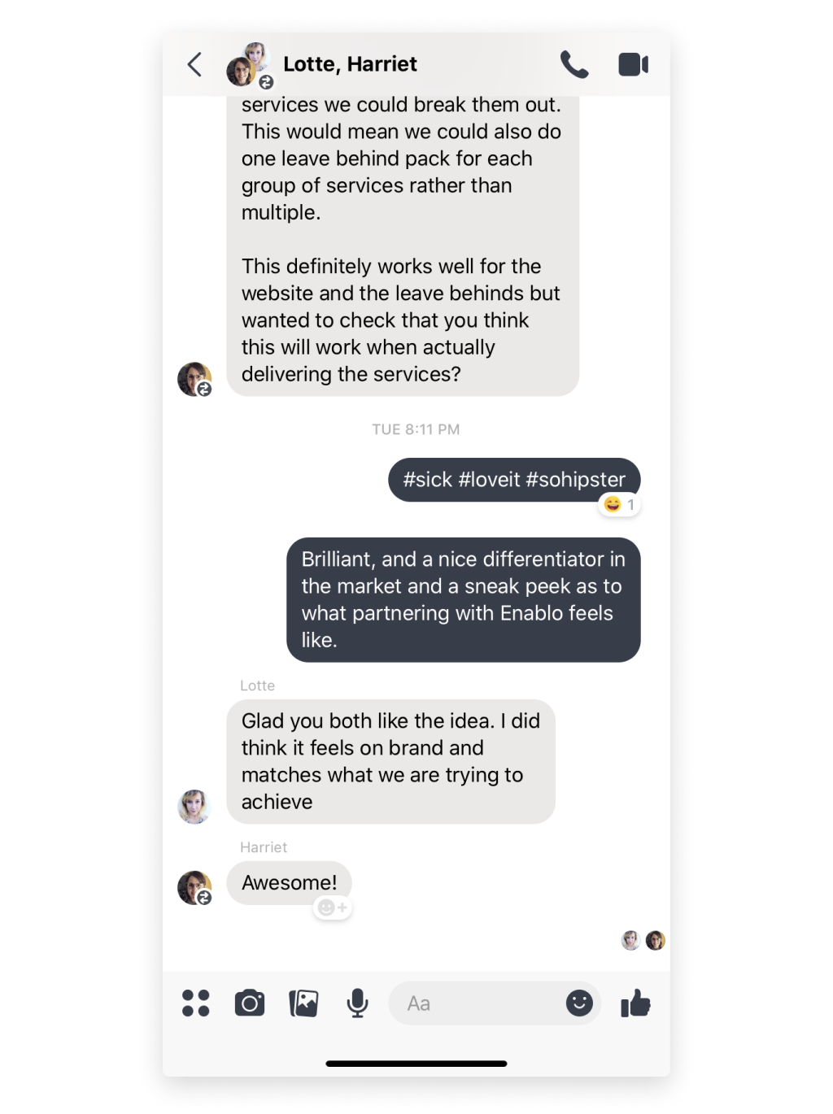This screenshot has width=833, height=1114.
Task: Add a reaction to the Awesome message
Action: coord(331,907)
